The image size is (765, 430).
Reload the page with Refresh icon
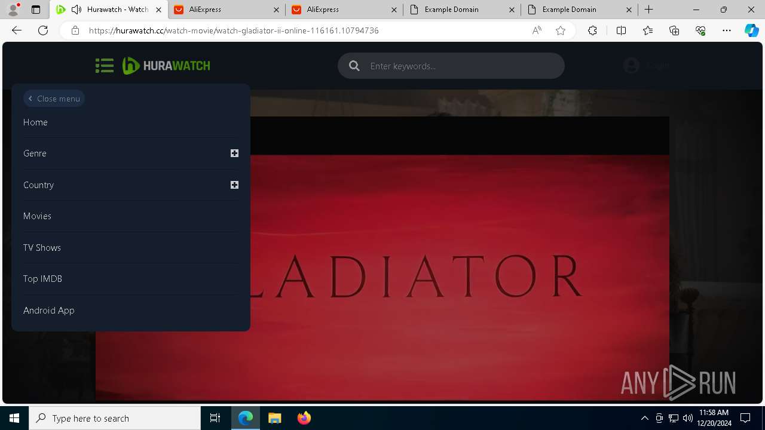click(43, 30)
